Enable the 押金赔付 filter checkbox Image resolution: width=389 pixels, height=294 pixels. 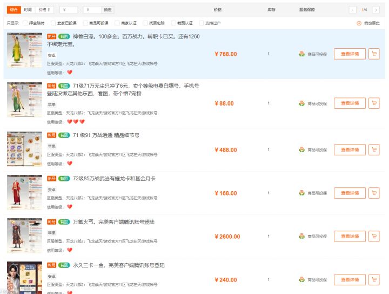[x=25, y=23]
